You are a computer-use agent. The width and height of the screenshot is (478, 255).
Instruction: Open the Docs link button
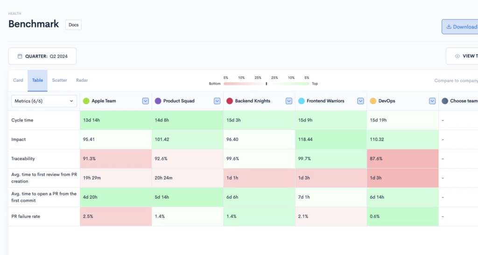click(73, 25)
